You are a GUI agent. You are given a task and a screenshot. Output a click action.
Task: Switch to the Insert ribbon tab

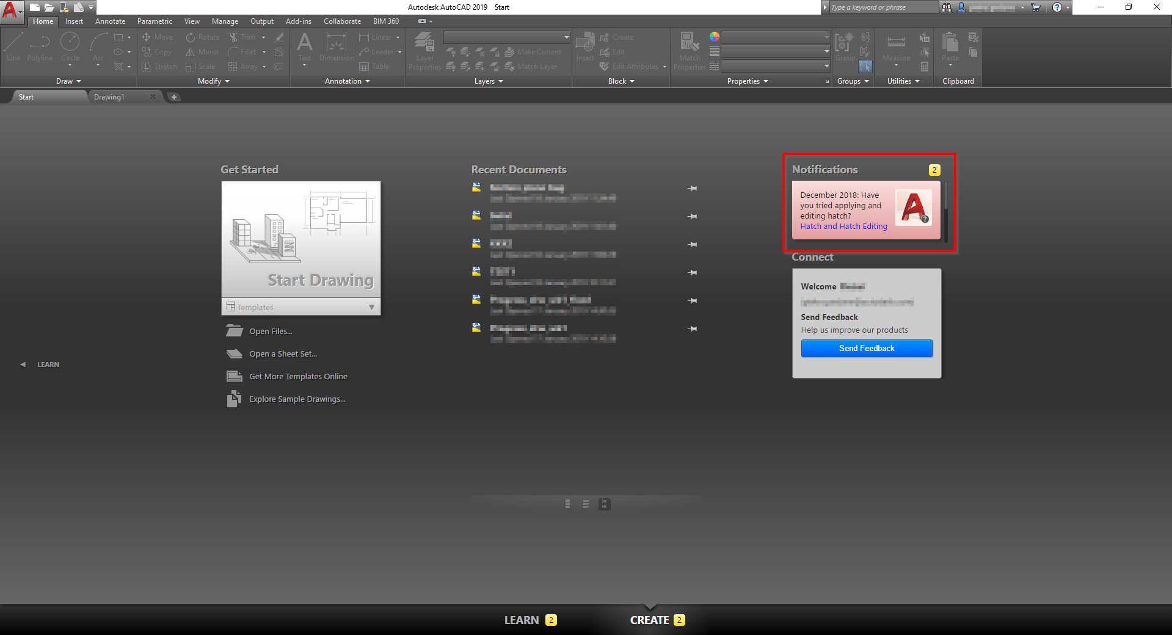74,21
